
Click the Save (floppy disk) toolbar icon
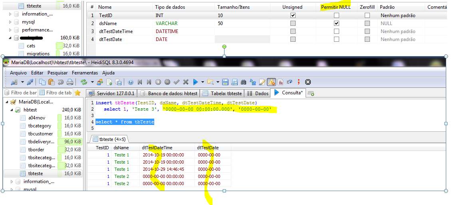(225, 82)
